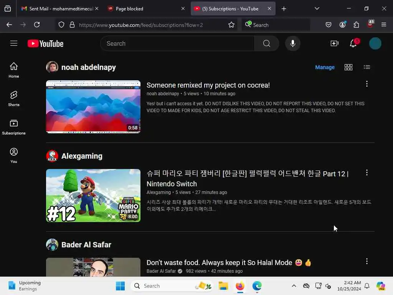The height and width of the screenshot is (295, 393).
Task: Click the Windows taskbar search box
Action: 172,286
